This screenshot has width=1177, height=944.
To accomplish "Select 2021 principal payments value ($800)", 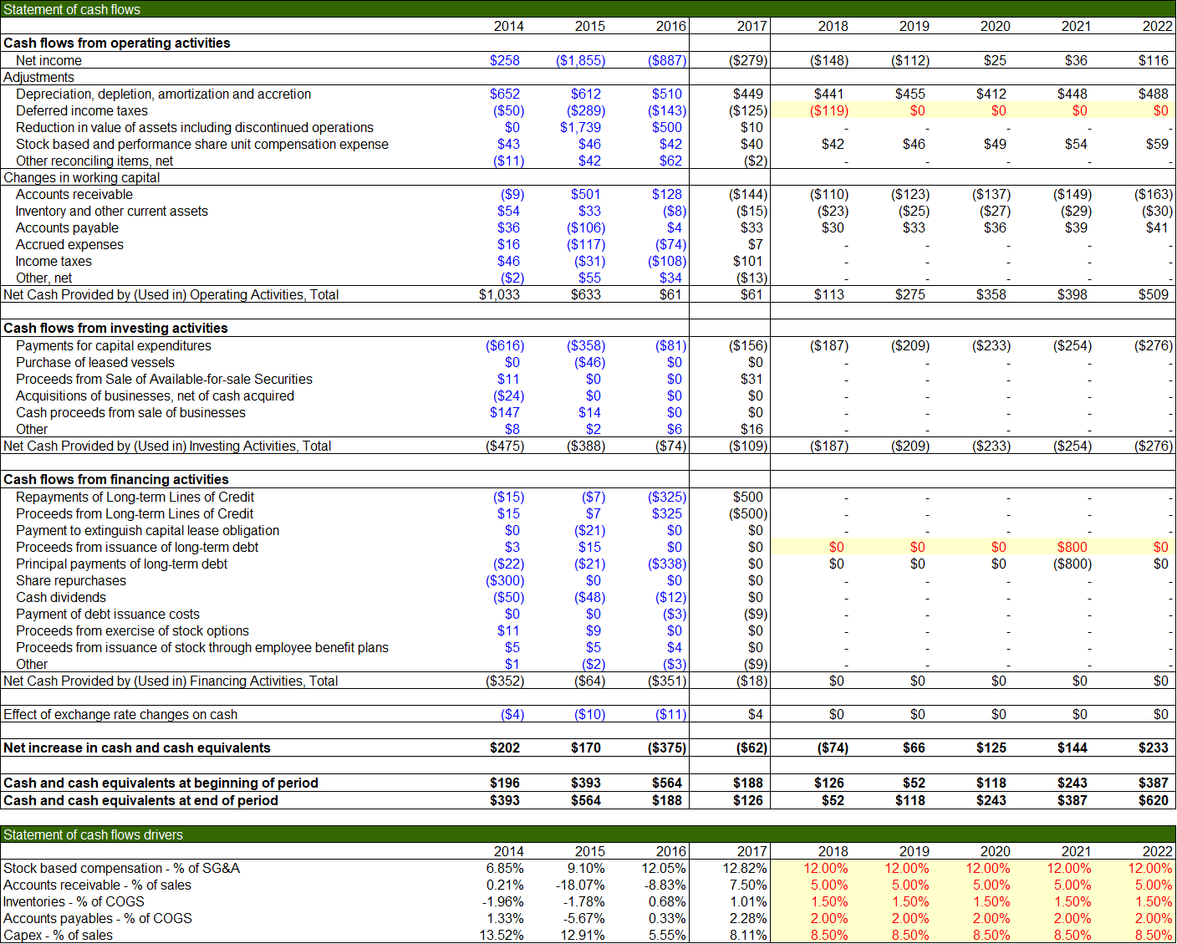I will pyautogui.click(x=1073, y=564).
